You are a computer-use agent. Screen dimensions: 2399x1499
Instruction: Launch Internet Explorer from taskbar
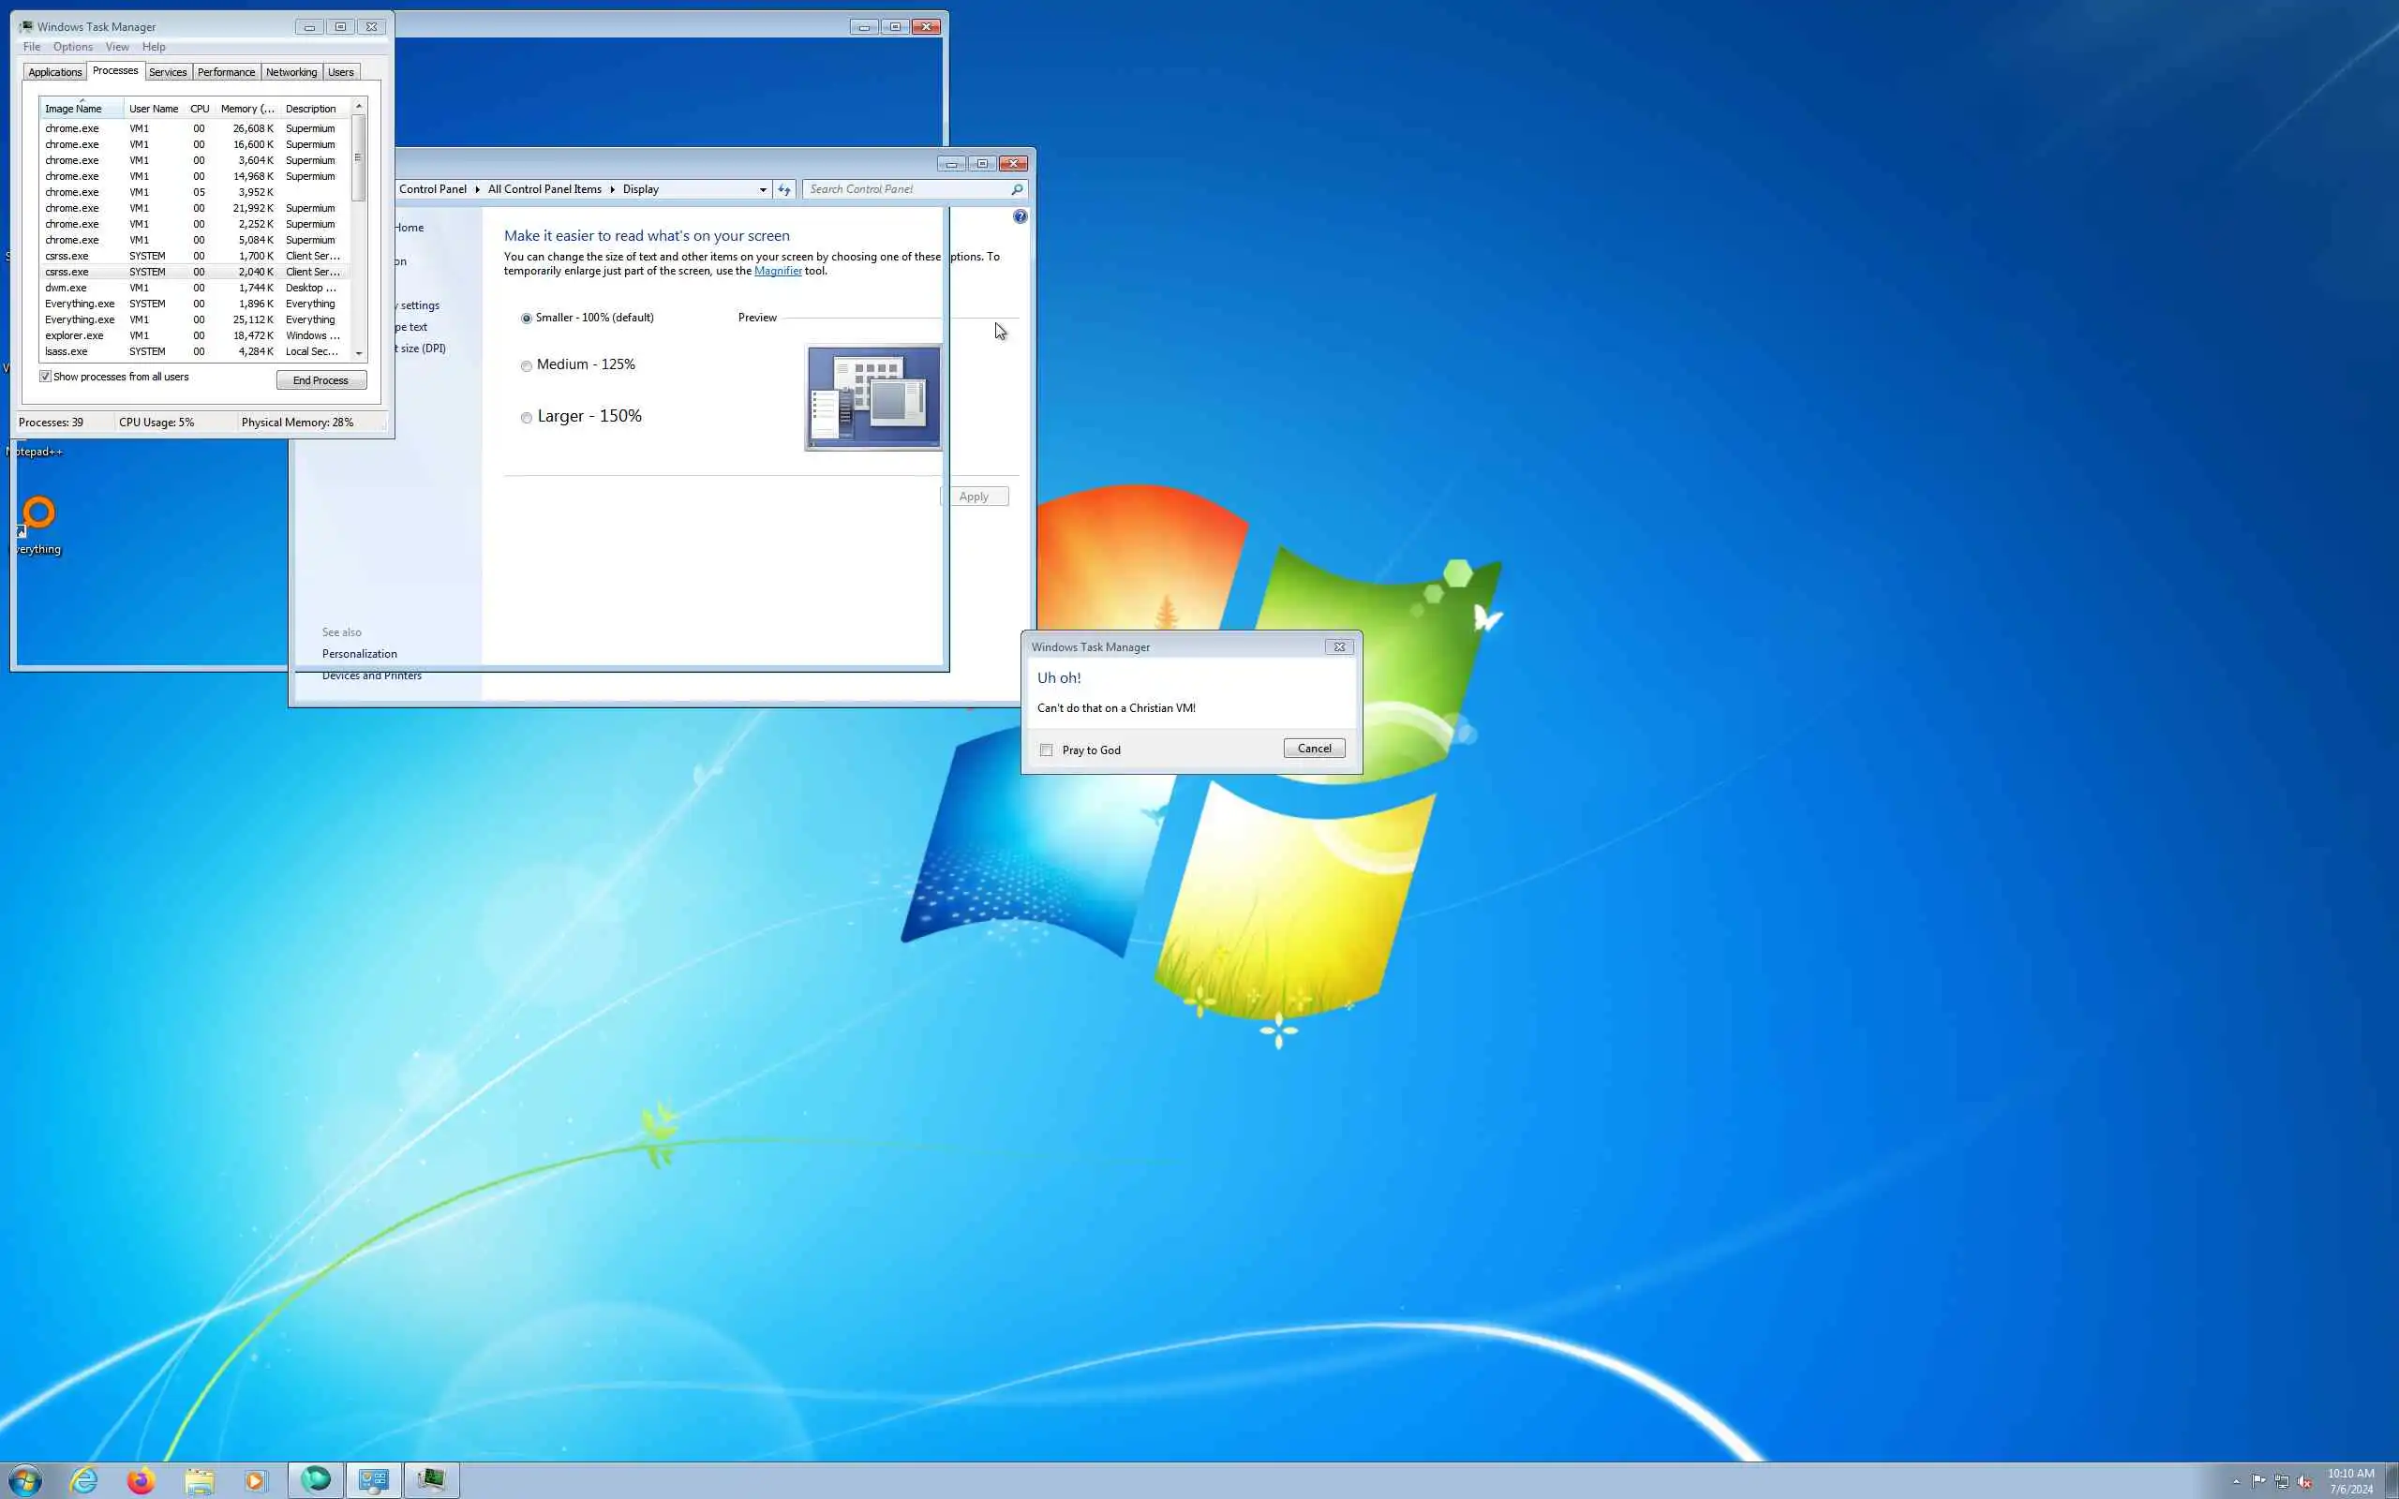coord(83,1480)
